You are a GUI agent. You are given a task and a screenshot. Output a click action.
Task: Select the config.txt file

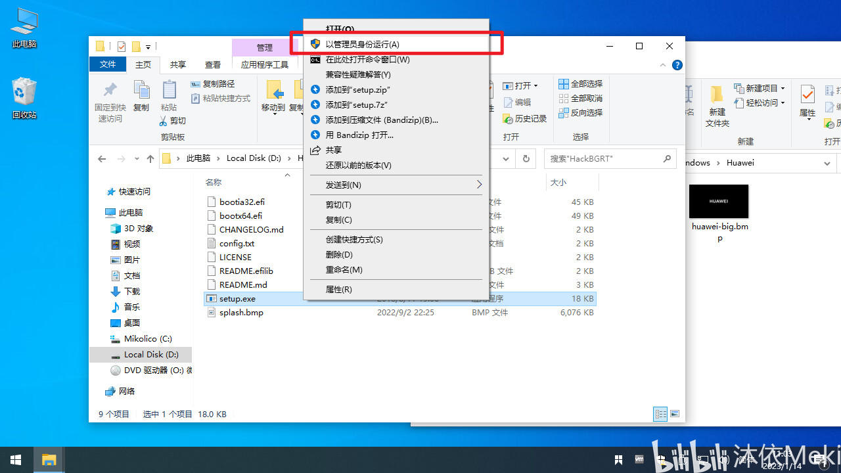click(237, 243)
